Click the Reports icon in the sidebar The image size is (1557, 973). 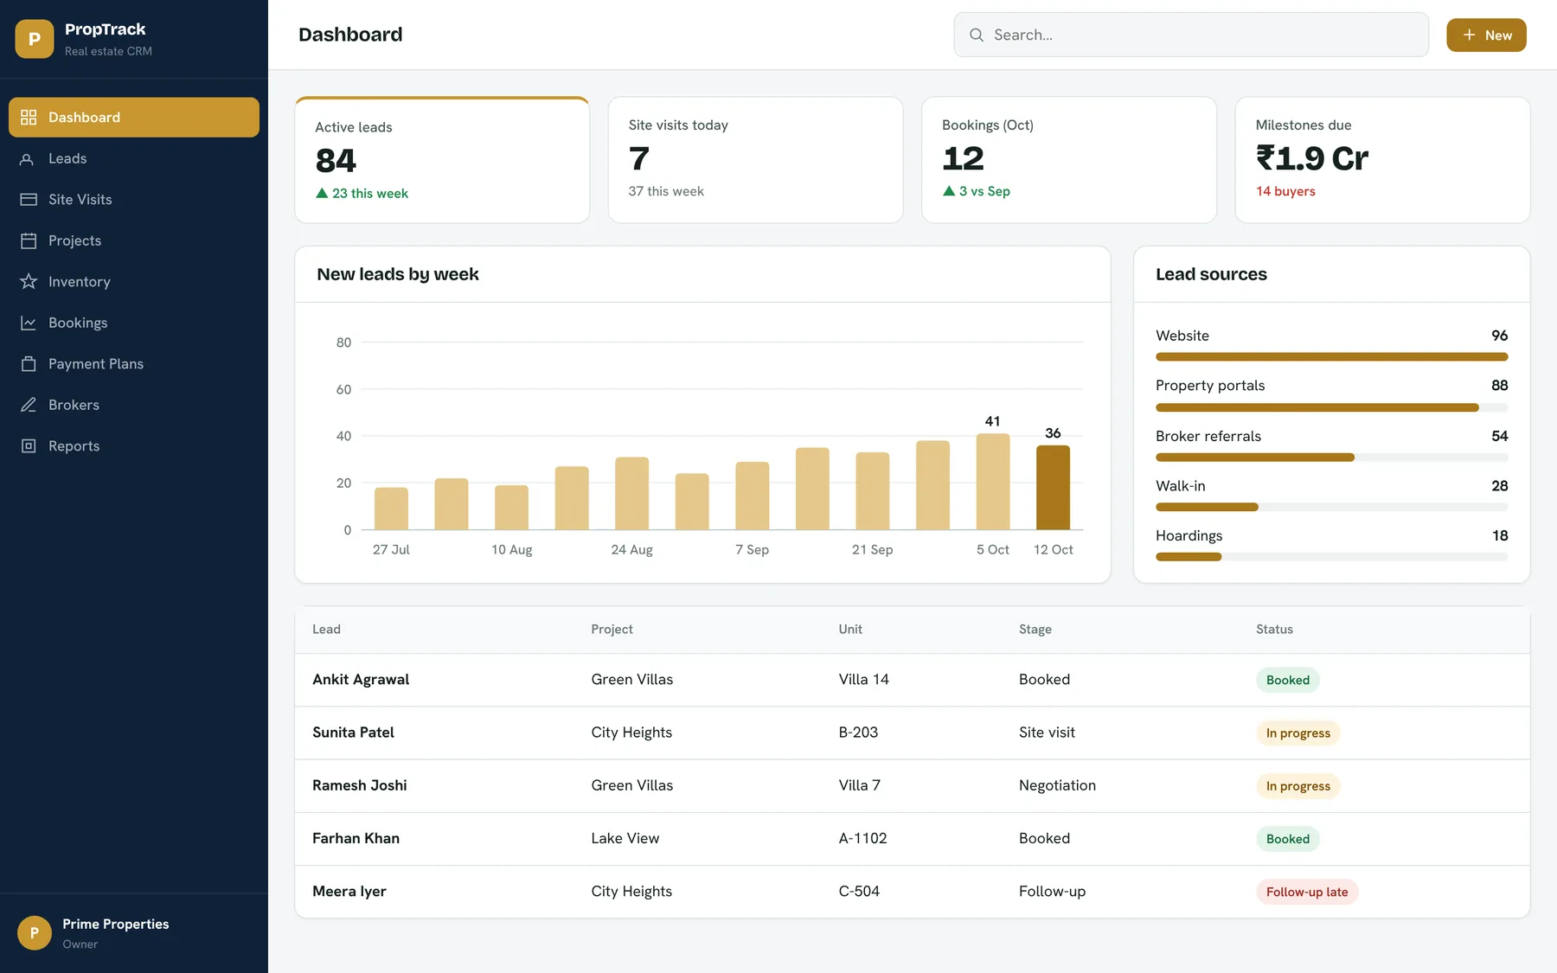click(x=29, y=445)
